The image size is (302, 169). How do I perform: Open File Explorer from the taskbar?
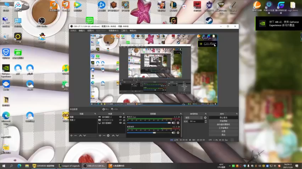(27, 166)
